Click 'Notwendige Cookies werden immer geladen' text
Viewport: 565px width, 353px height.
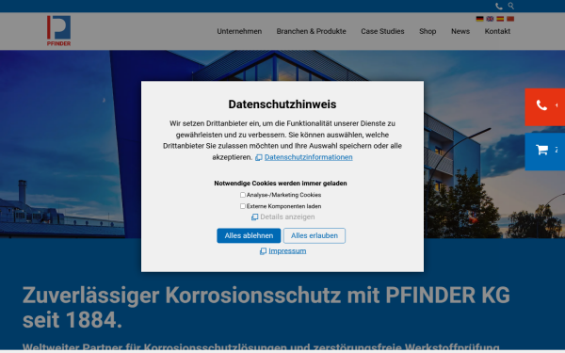pos(281,184)
